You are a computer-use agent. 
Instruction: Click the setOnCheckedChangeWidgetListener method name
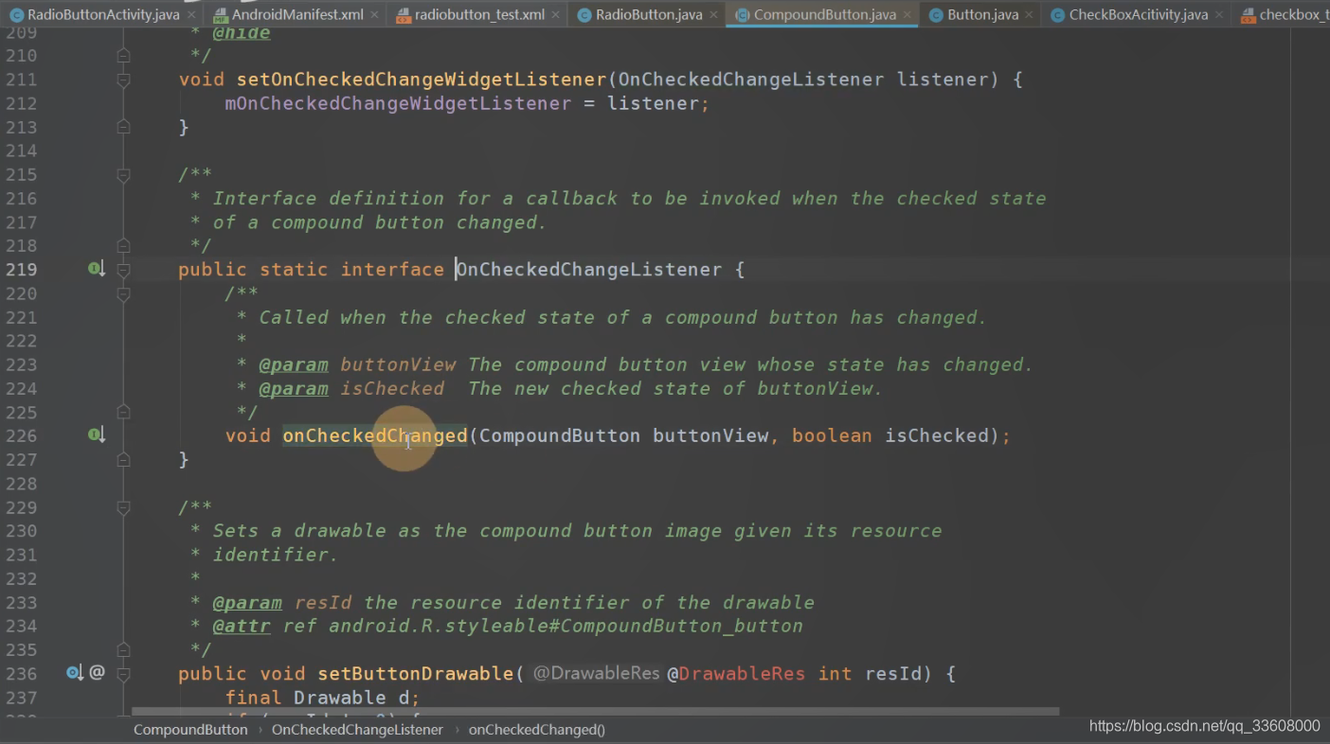pos(421,80)
